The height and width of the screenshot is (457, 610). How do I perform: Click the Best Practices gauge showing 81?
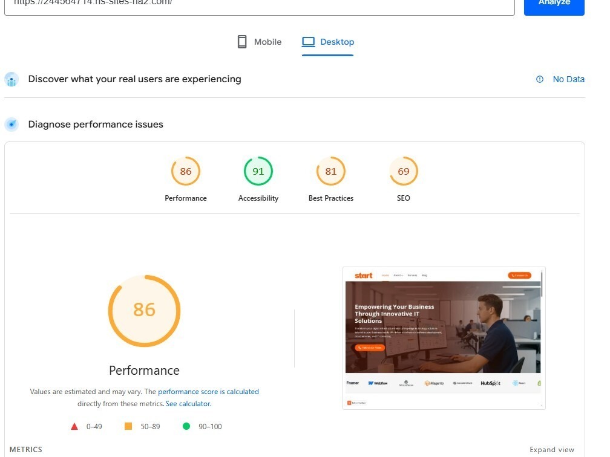330,170
